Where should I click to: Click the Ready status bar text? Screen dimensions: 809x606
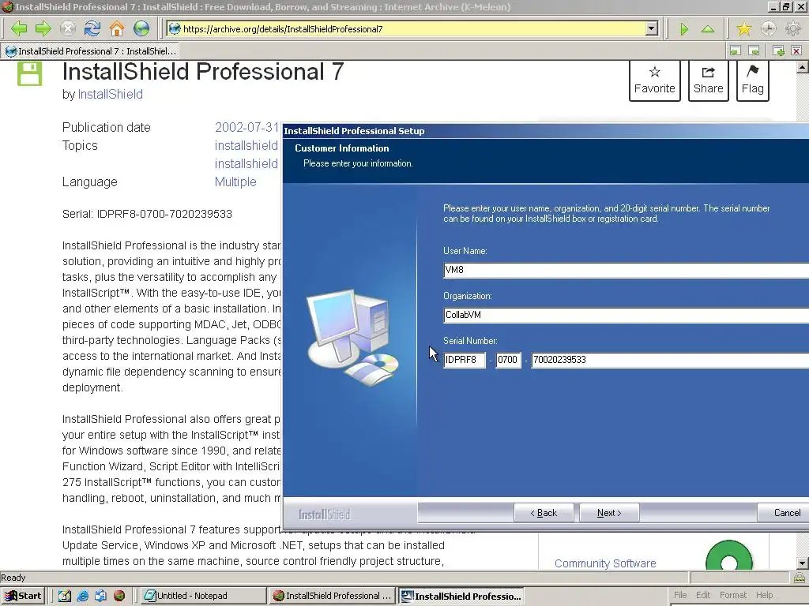(13, 578)
